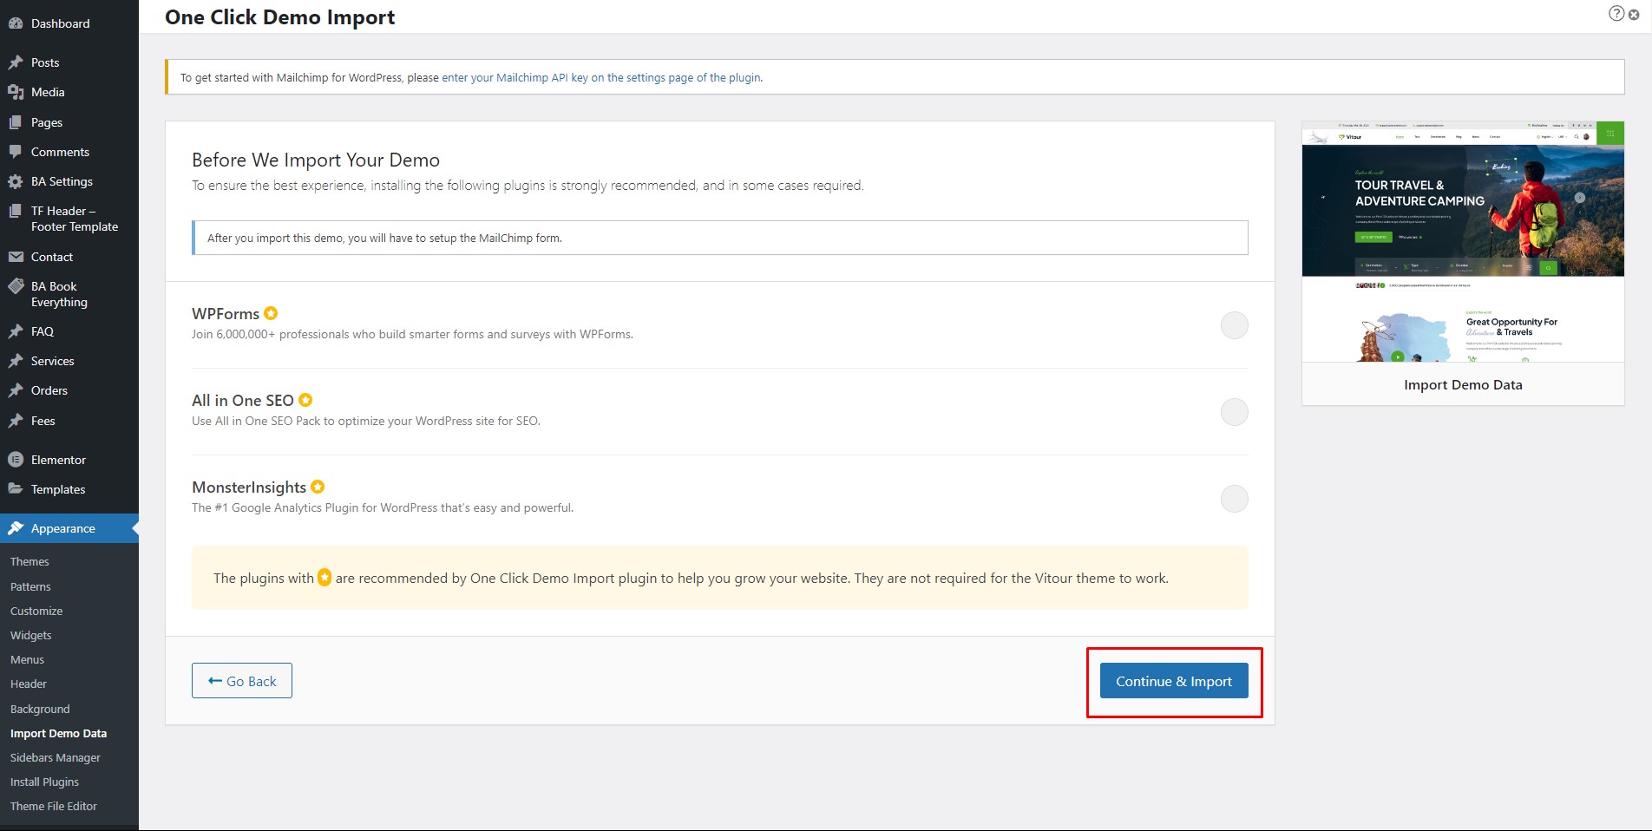Image resolution: width=1652 pixels, height=831 pixels.
Task: Toggle the WPForms plugin selection
Action: pyautogui.click(x=1234, y=325)
